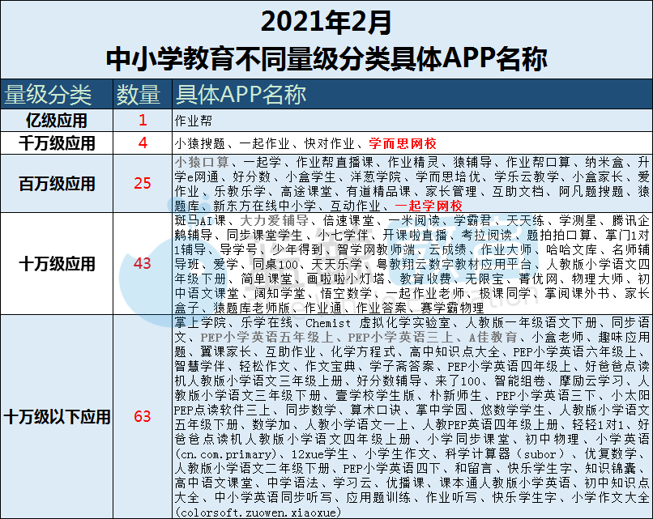
Task: Select the count "1" for 亿级应用
Action: (143, 121)
